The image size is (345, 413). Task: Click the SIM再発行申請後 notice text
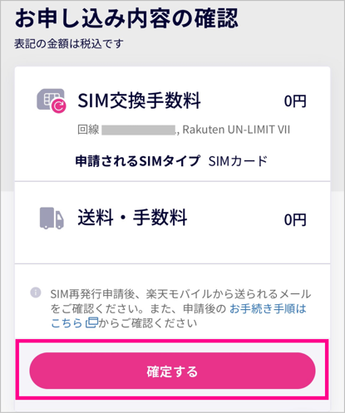pos(179,308)
